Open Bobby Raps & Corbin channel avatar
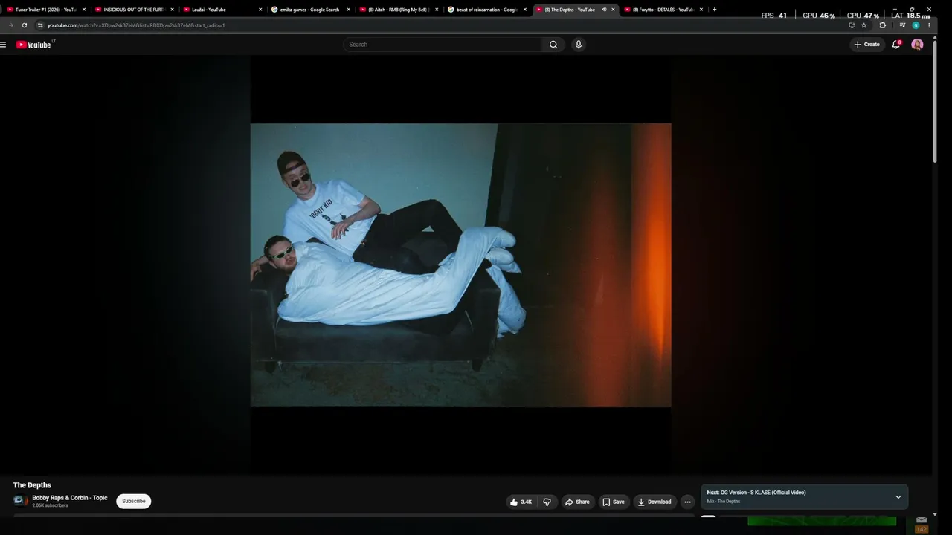 21,501
